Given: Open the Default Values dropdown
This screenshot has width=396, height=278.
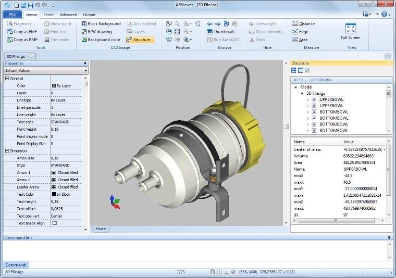Looking at the screenshot, I should point(45,70).
